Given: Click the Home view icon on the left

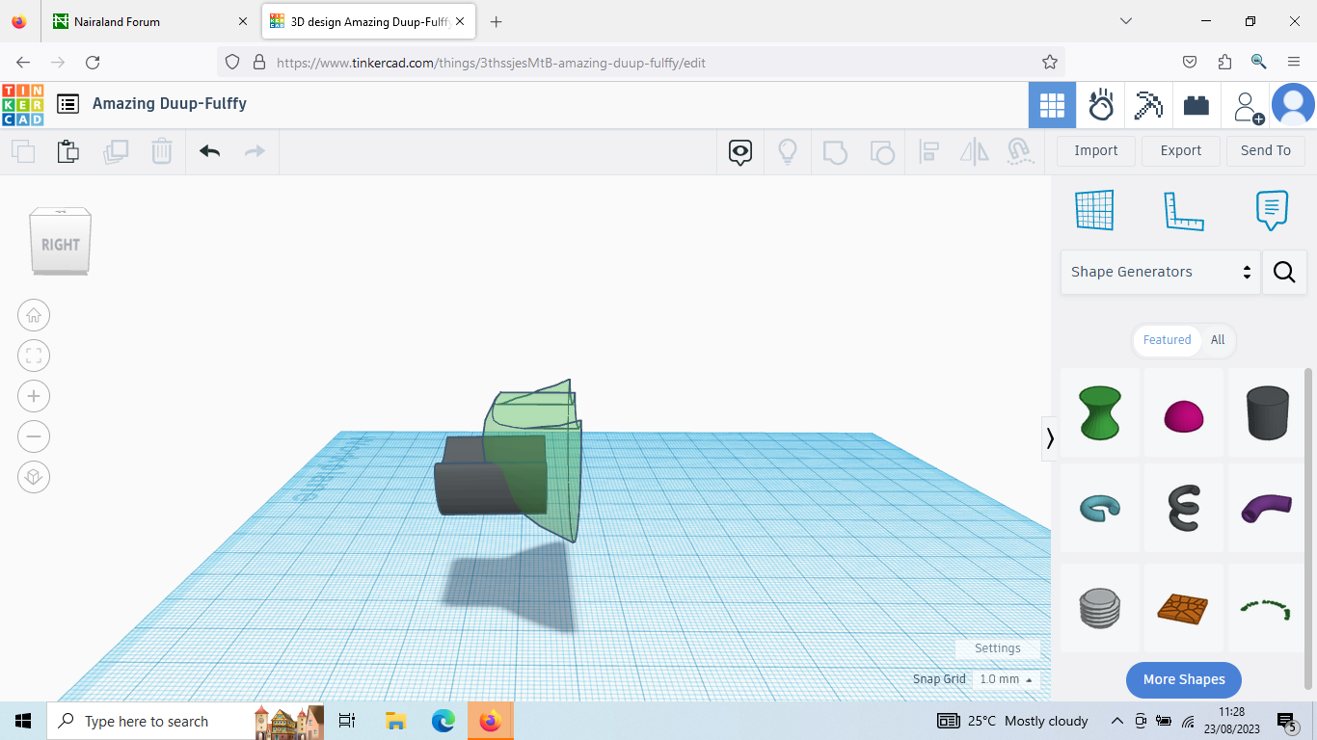Looking at the screenshot, I should coord(34,315).
